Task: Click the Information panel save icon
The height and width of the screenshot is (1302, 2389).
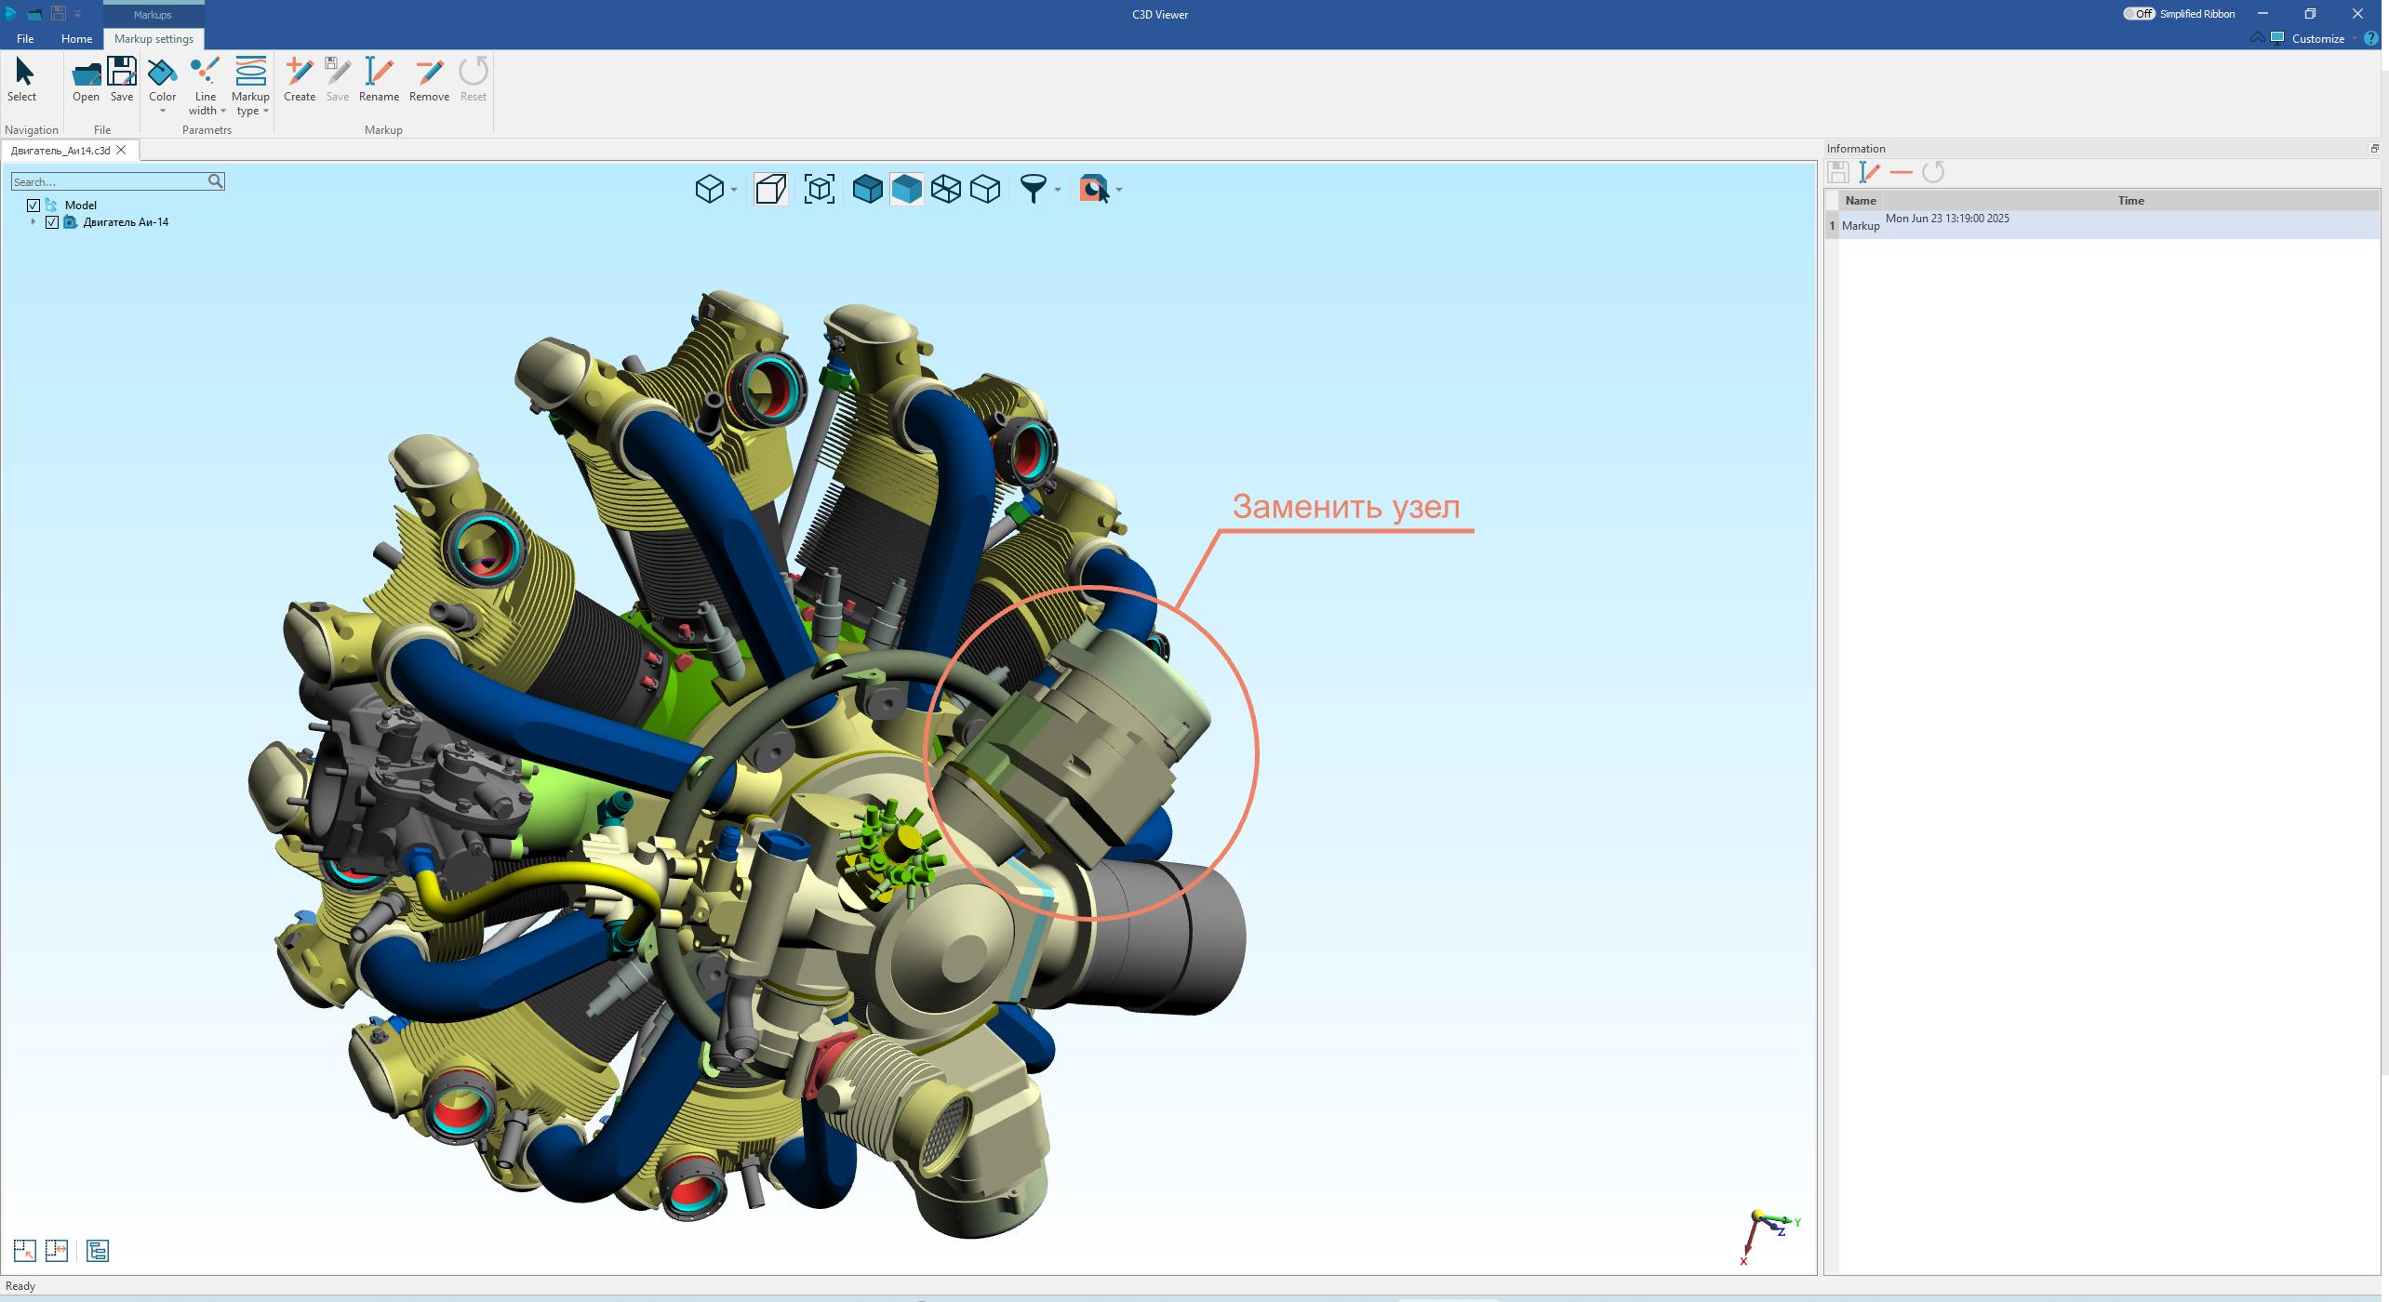Action: (x=1838, y=172)
